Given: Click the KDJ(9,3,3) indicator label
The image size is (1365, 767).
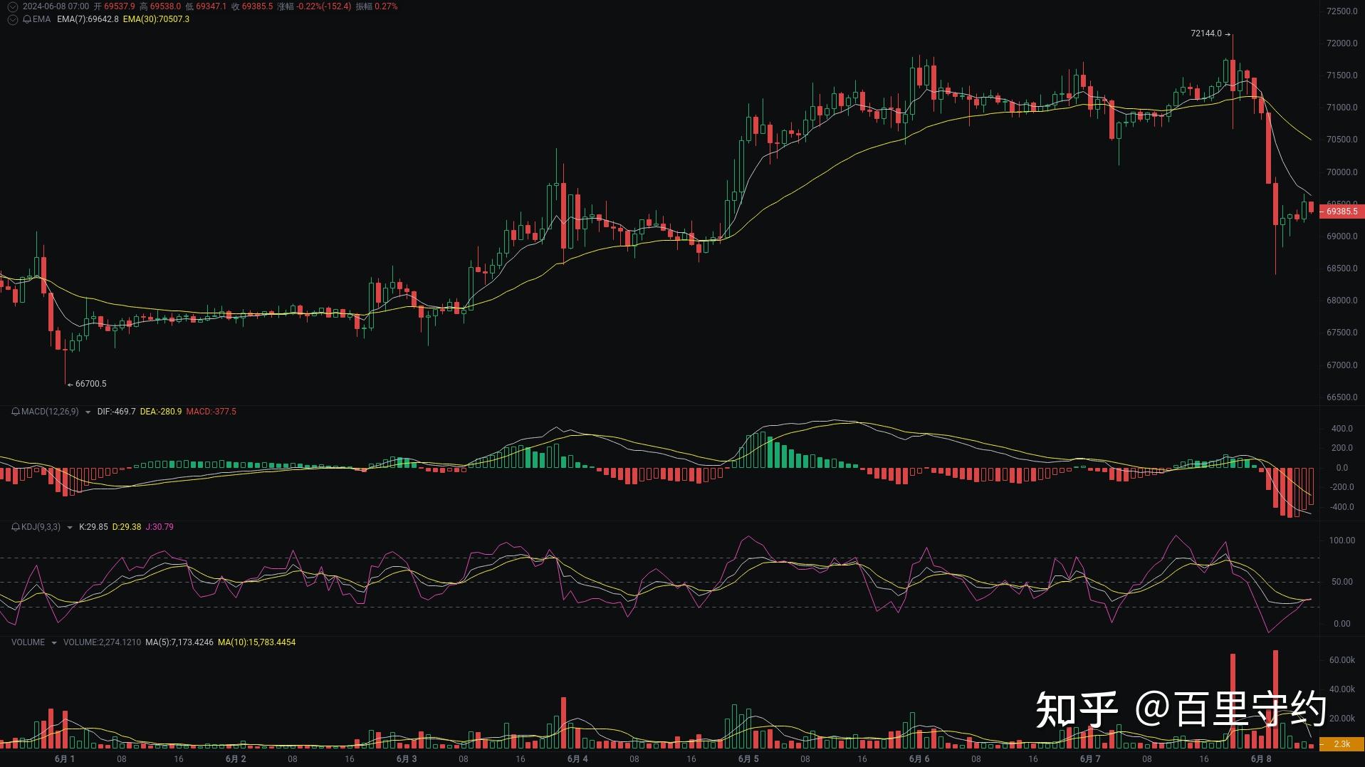Looking at the screenshot, I should 41,527.
